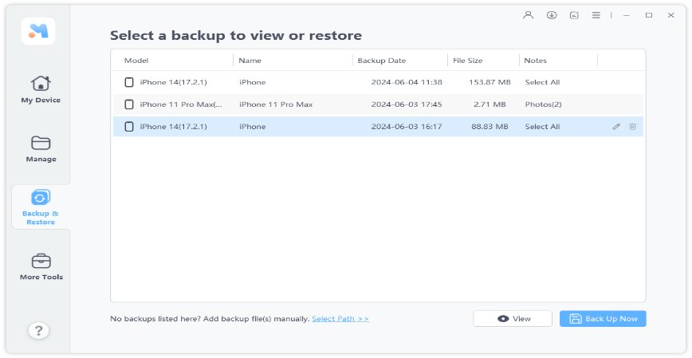Click the app logo icon
Image resolution: width=692 pixels, height=358 pixels.
(x=38, y=30)
